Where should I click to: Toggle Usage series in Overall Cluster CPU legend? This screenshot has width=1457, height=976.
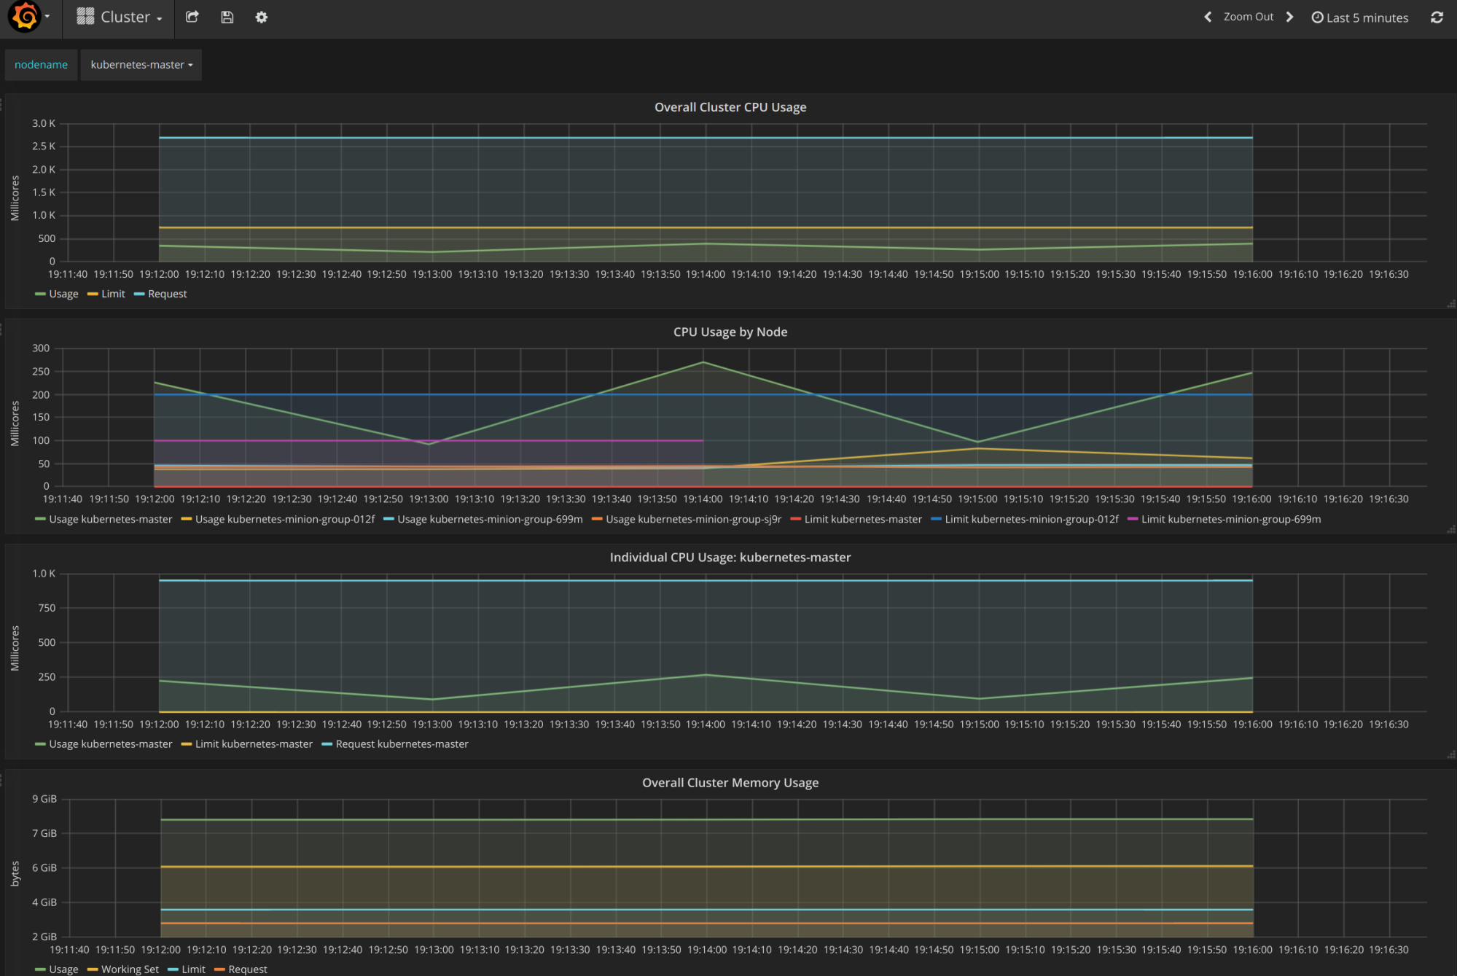click(x=63, y=294)
